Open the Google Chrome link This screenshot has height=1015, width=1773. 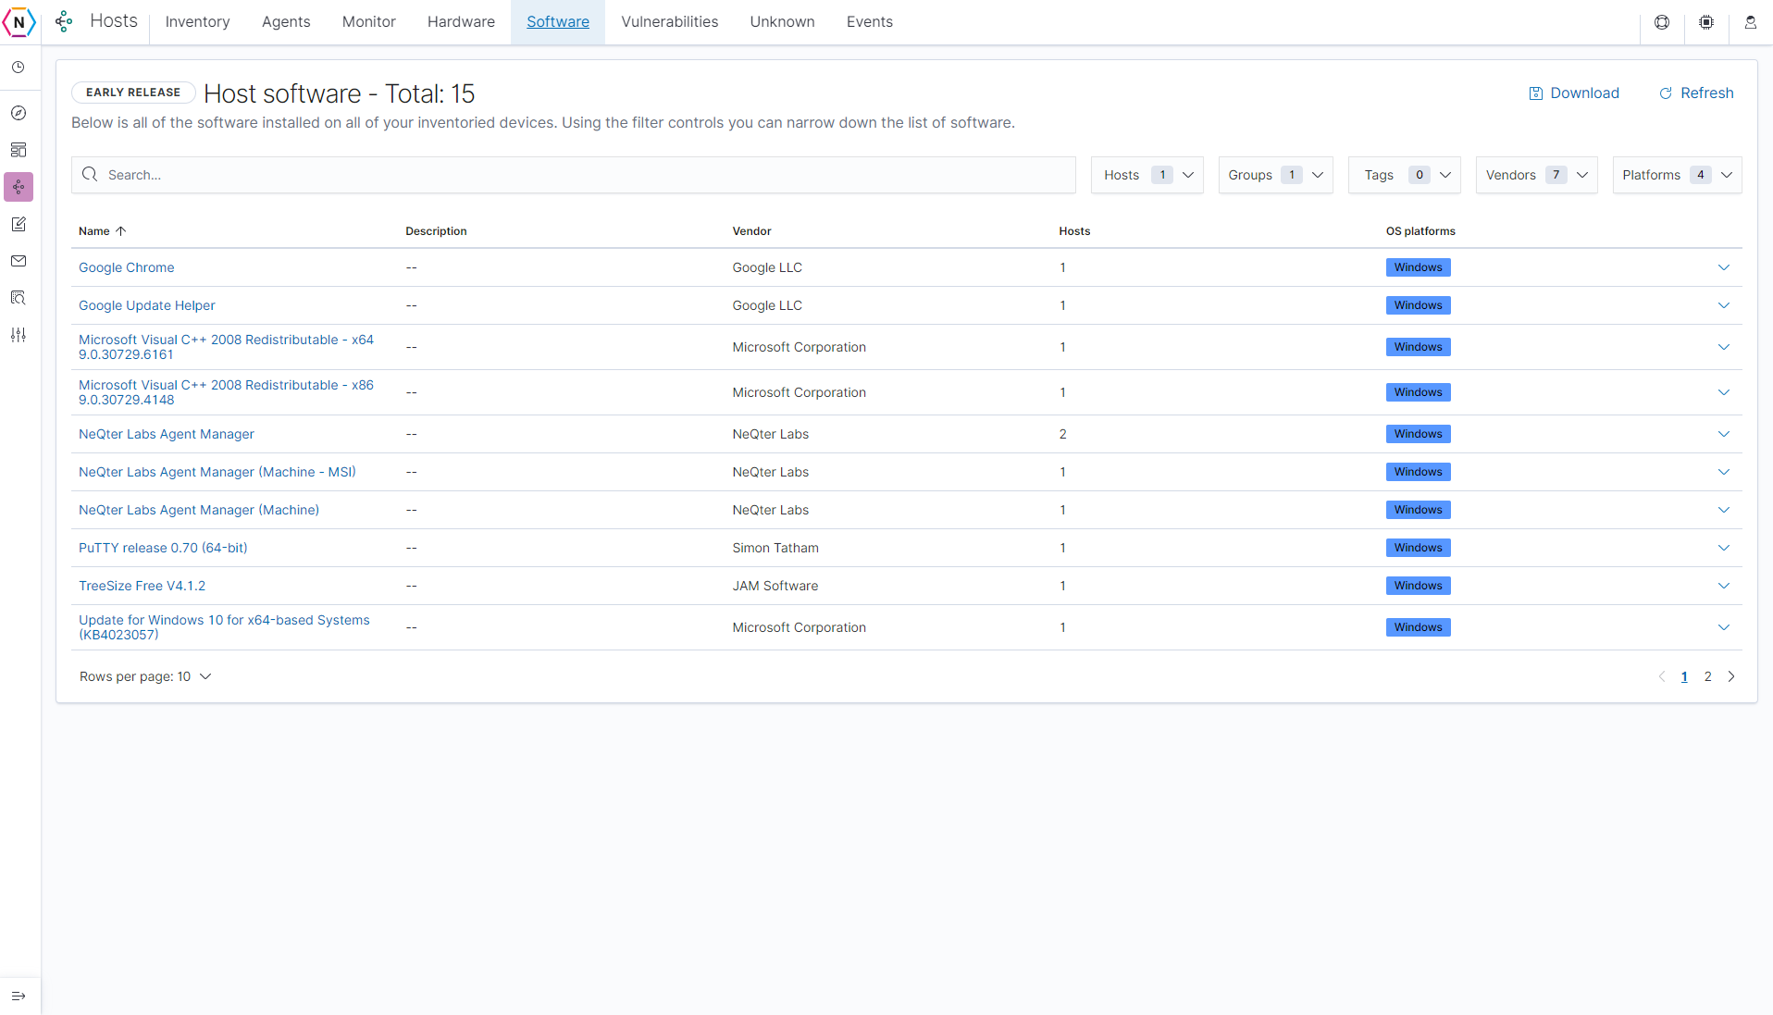click(126, 267)
